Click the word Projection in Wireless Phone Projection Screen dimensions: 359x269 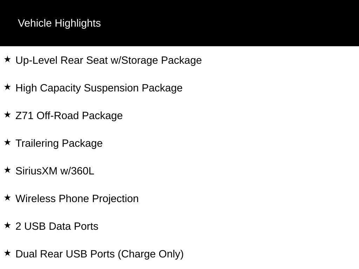[115, 199]
